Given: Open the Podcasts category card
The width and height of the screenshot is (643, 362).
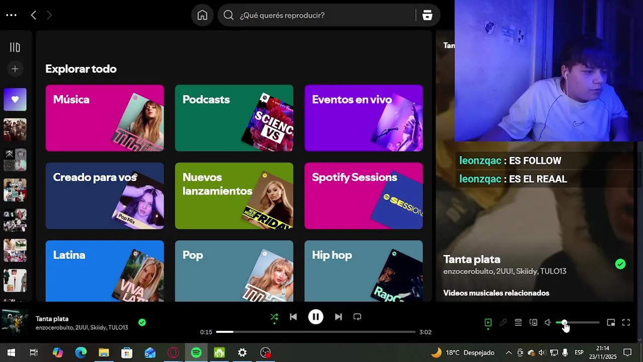Looking at the screenshot, I should coord(234,118).
